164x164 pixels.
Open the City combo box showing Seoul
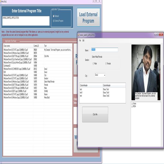pos(100,75)
